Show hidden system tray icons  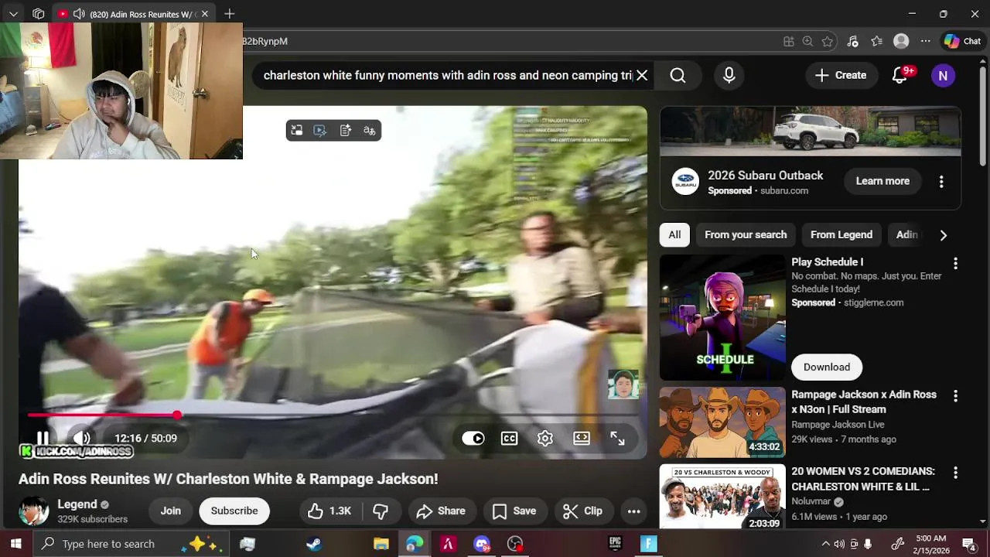825,544
